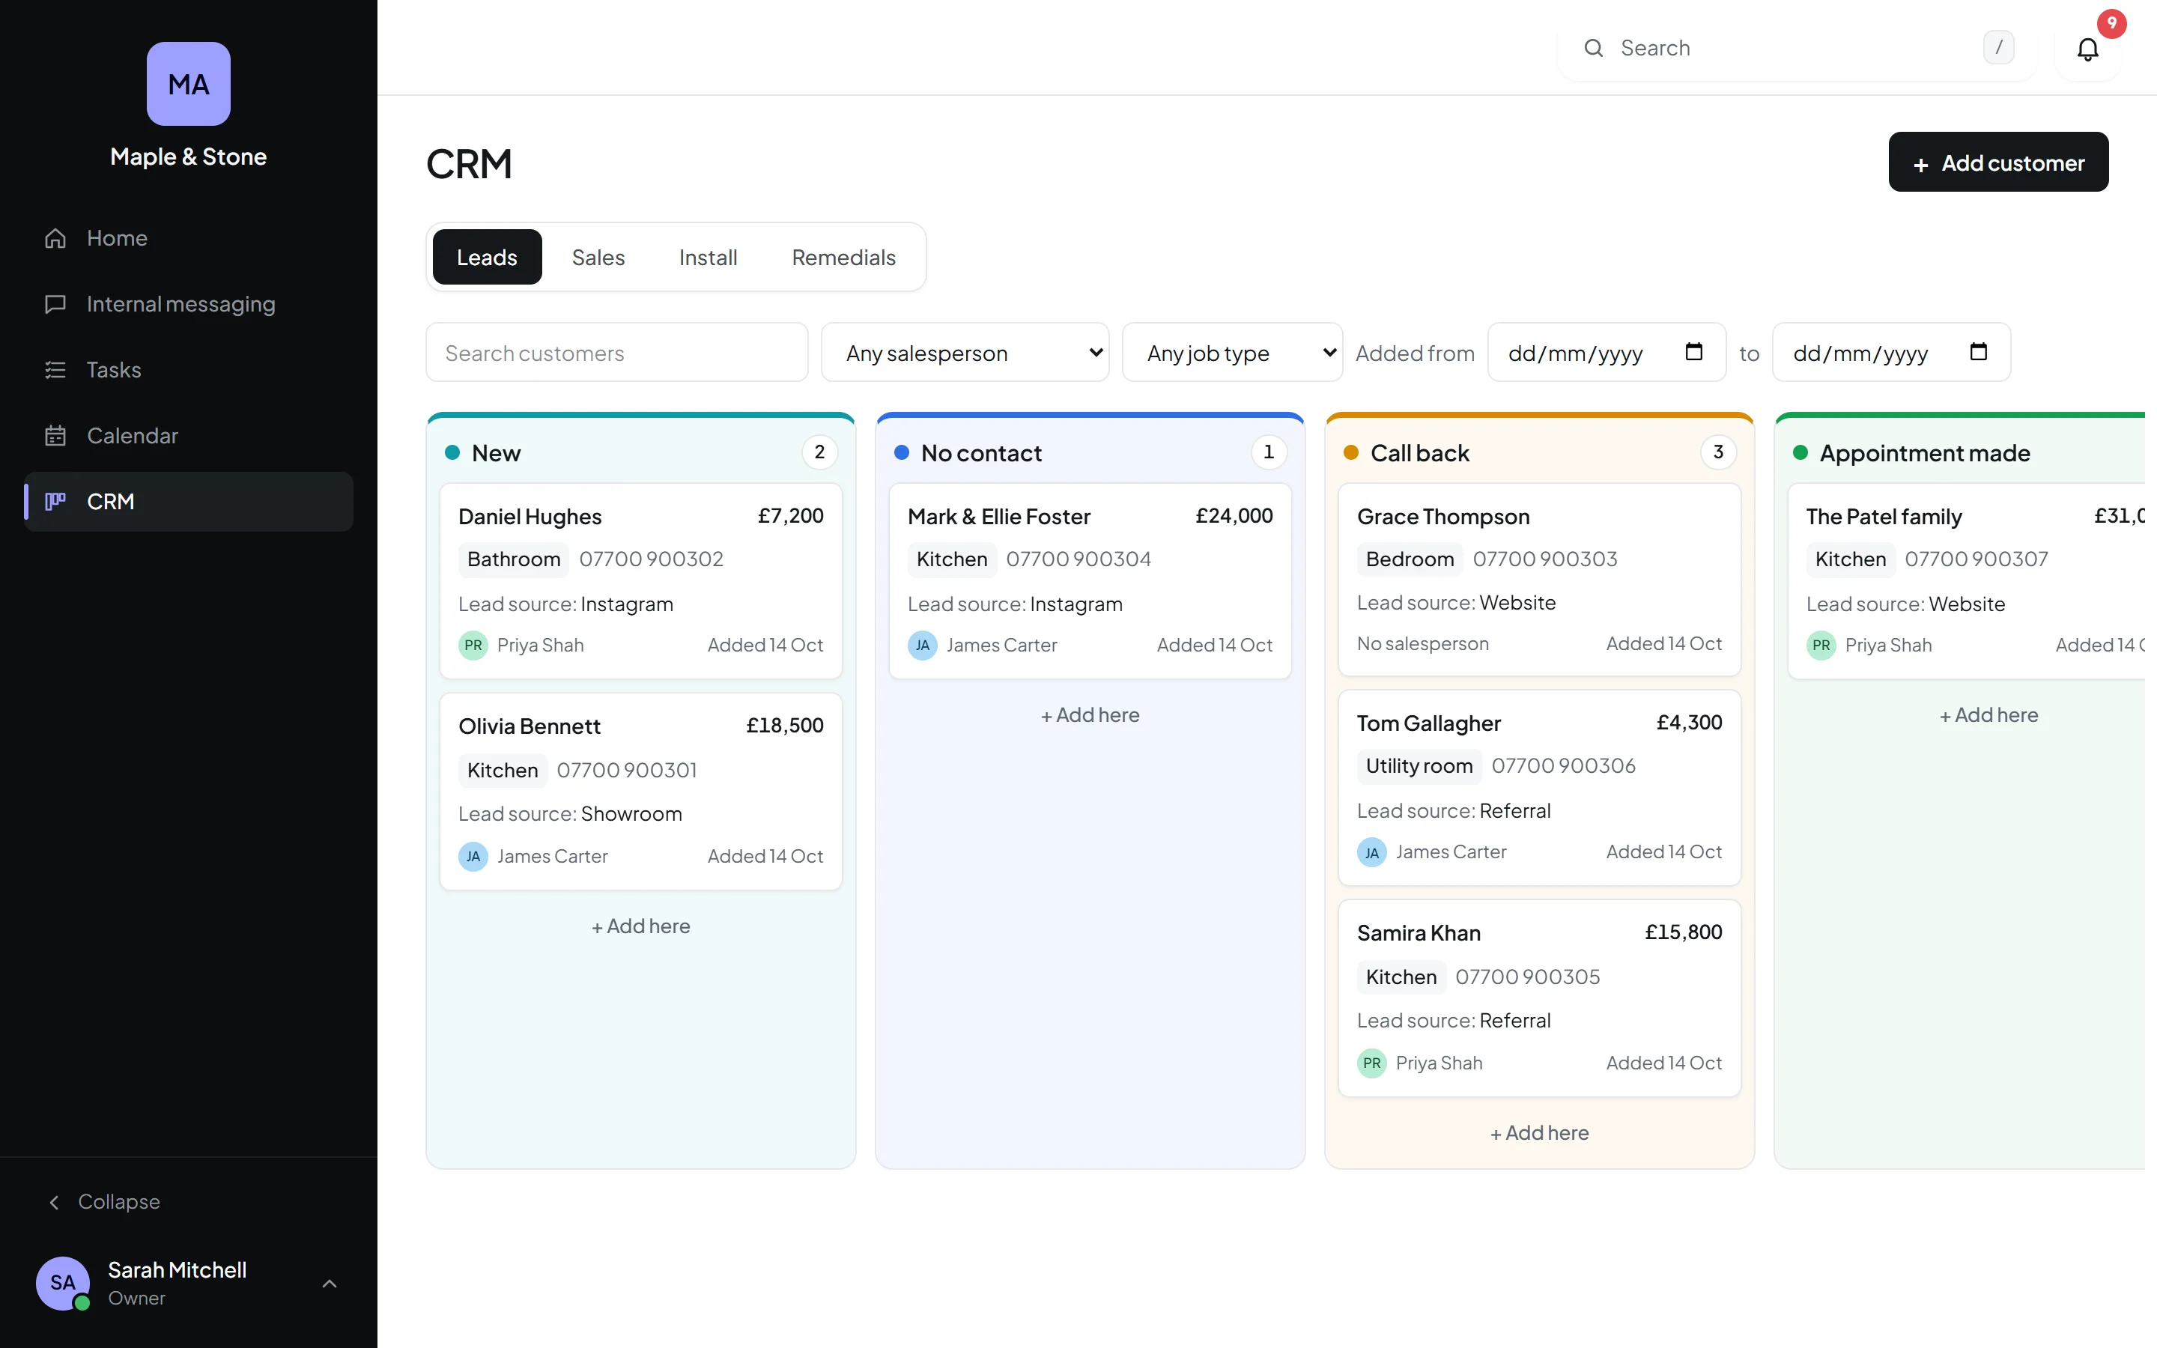Click the Internal messaging chat icon
The image size is (2157, 1348).
(x=55, y=304)
